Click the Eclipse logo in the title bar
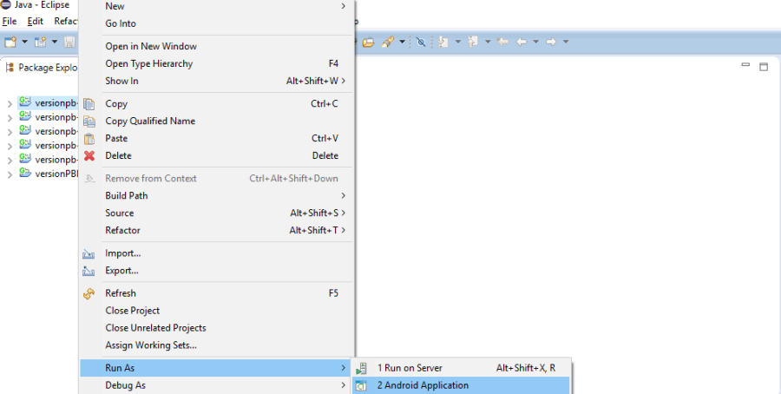781x394 pixels. (6, 5)
